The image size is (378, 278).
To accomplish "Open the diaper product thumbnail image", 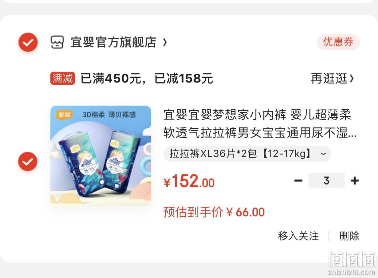I will pos(101,156).
